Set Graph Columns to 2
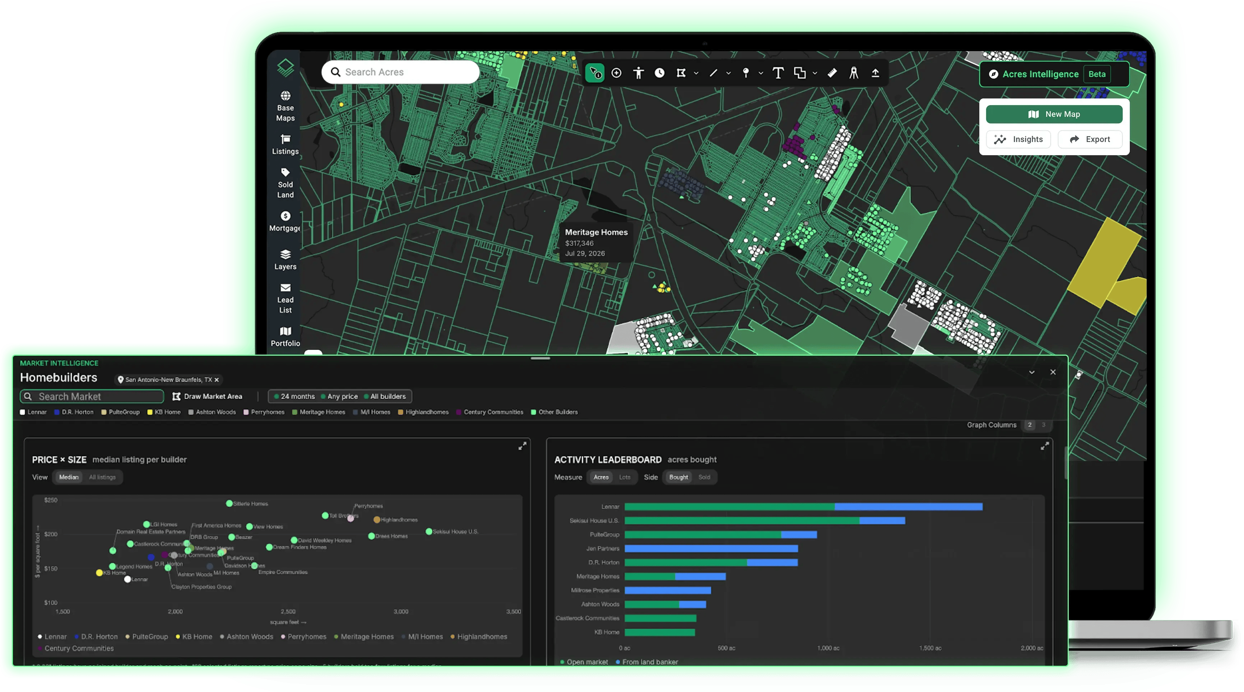This screenshot has width=1244, height=692. point(1030,425)
